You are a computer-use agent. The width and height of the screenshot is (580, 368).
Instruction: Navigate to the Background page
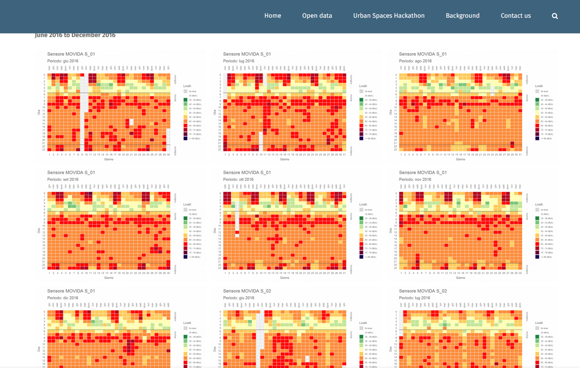pyautogui.click(x=462, y=16)
